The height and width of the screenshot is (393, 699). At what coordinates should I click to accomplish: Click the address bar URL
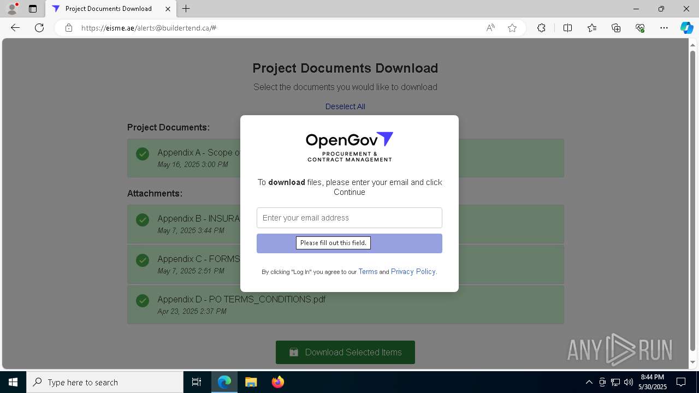click(x=149, y=28)
